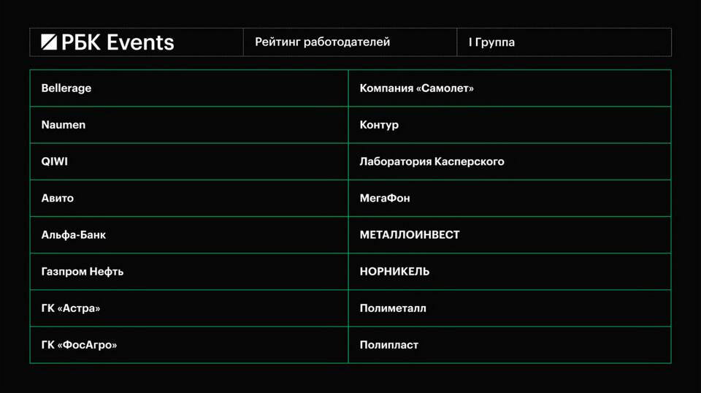Select the Полиметалл cell
This screenshot has height=393, width=701.
click(510, 308)
